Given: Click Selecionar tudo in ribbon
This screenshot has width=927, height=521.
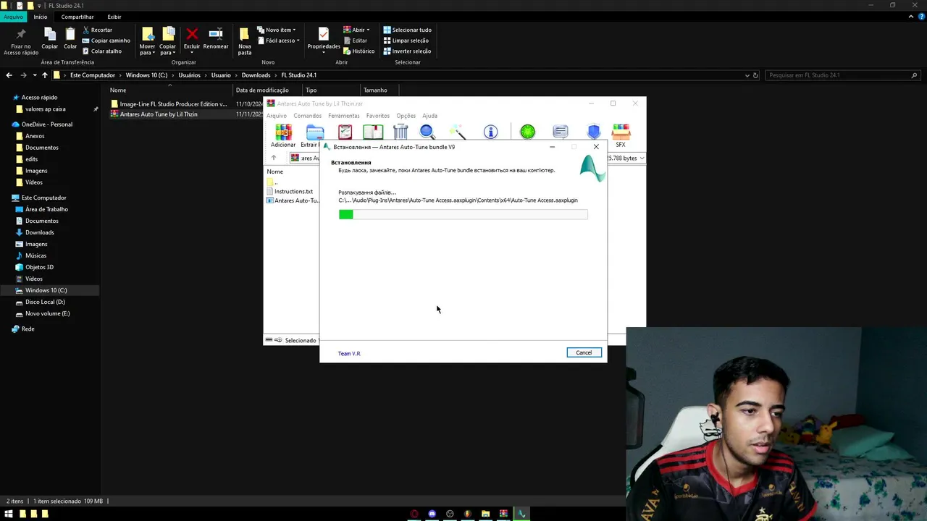Looking at the screenshot, I should coord(407,30).
